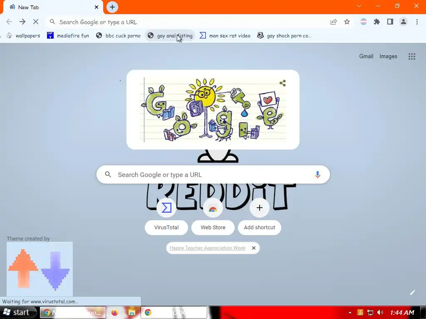The image size is (426, 319).
Task: Open Gmail link
Action: pyautogui.click(x=366, y=56)
